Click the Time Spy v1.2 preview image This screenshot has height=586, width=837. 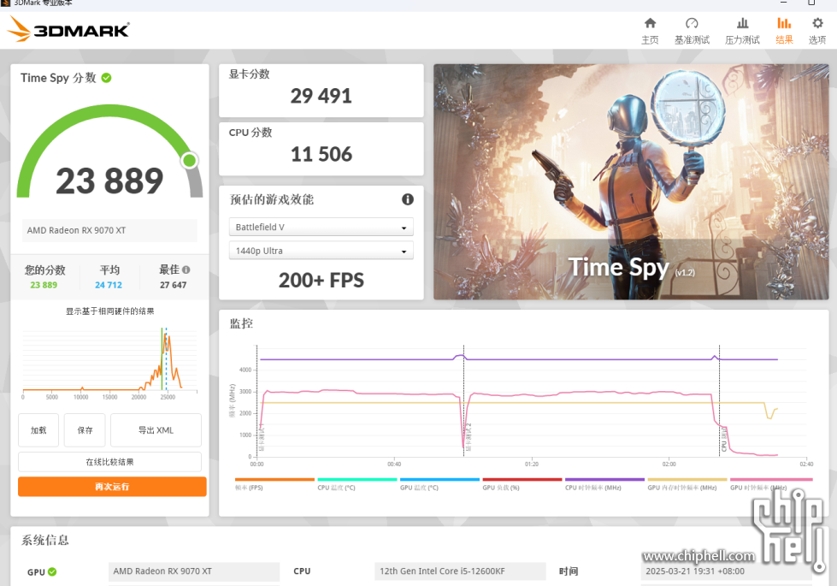[631, 181]
